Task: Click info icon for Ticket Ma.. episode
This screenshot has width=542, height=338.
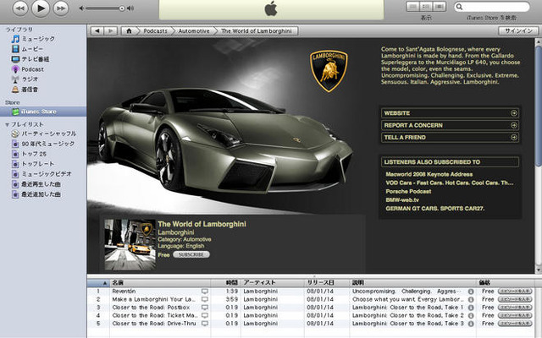Action: pos(471,315)
